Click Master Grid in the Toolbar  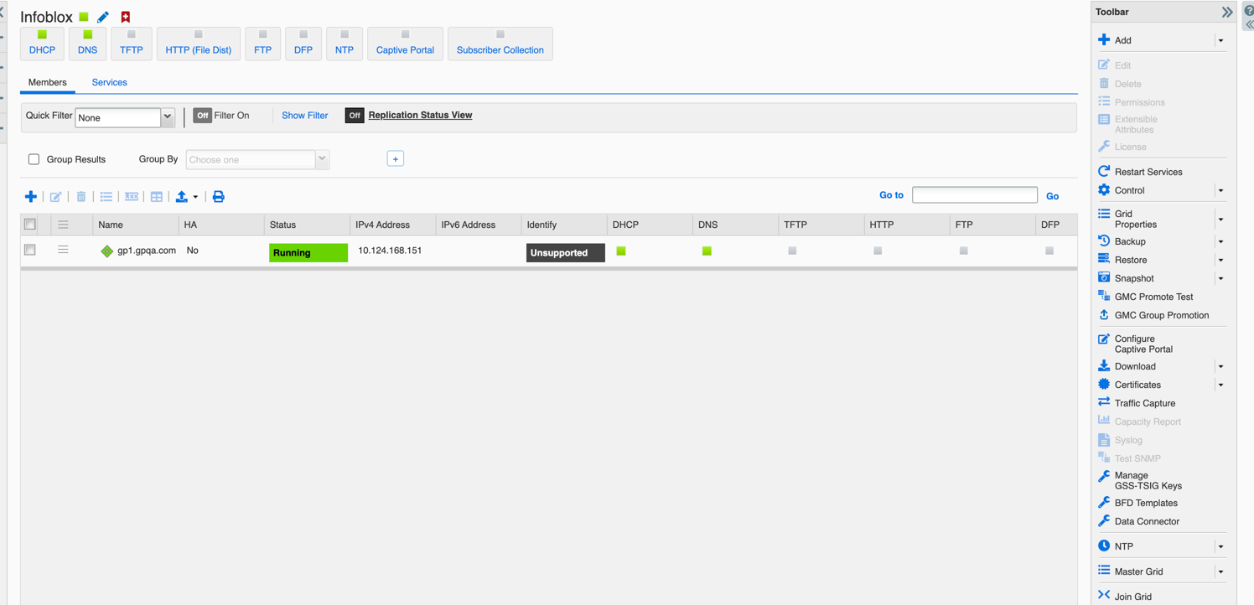(x=1138, y=571)
